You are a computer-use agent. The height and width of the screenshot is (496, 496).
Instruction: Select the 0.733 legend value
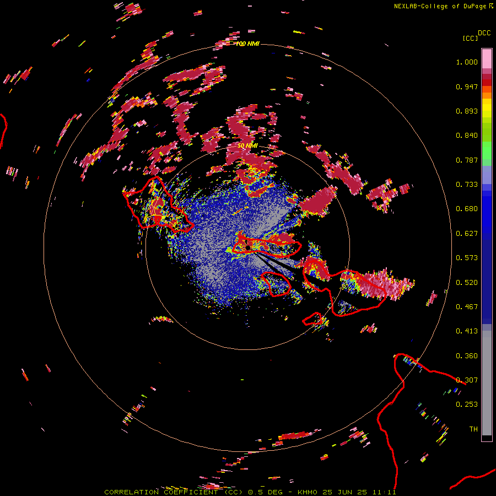pyautogui.click(x=467, y=185)
